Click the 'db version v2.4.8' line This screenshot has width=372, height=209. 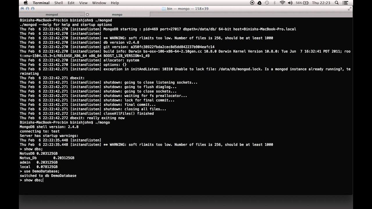pos(79,42)
